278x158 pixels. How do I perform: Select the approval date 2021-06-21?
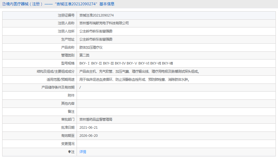tap(88, 127)
